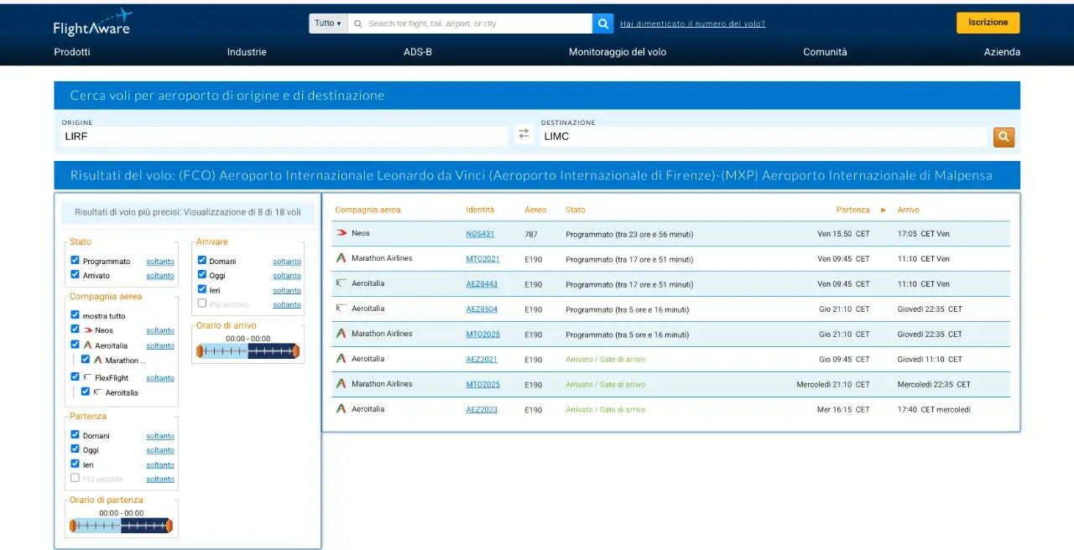This screenshot has width=1074, height=550.
Task: Open the flight NOS431 link
Action: [x=480, y=234]
